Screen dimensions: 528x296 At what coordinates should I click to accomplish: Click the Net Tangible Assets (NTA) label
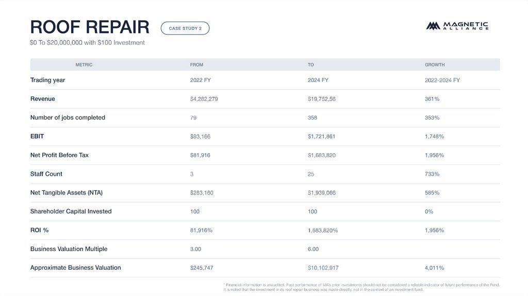67,193
